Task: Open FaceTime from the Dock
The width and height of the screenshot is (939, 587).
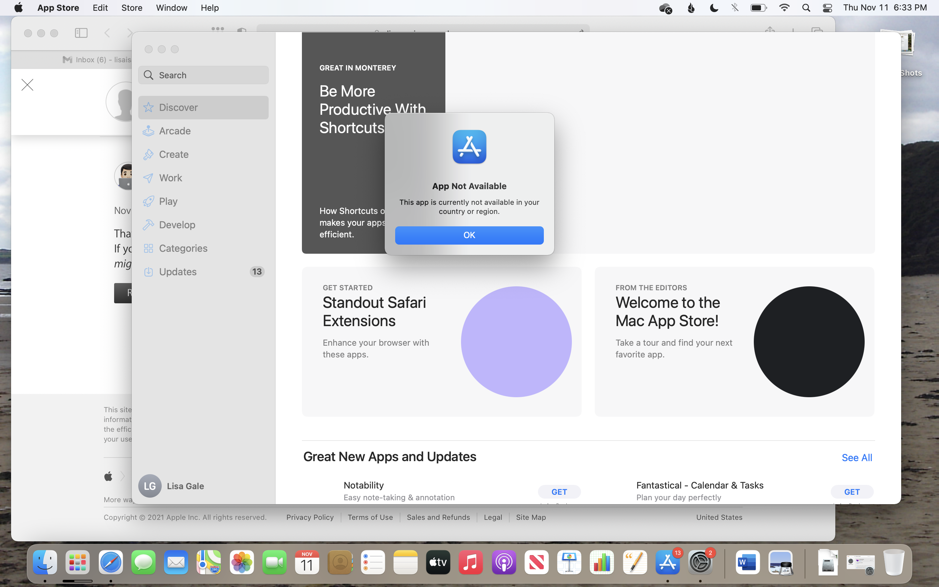Action: click(x=274, y=562)
